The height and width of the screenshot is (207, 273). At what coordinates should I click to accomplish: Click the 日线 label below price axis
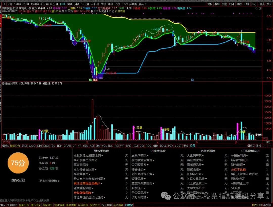tap(267, 142)
